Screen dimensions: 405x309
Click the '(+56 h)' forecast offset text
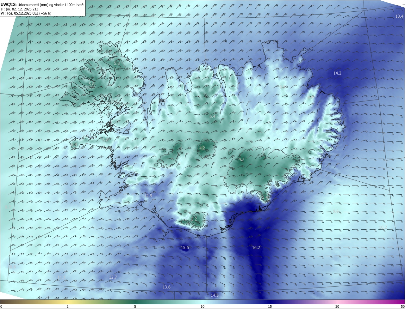45,13
